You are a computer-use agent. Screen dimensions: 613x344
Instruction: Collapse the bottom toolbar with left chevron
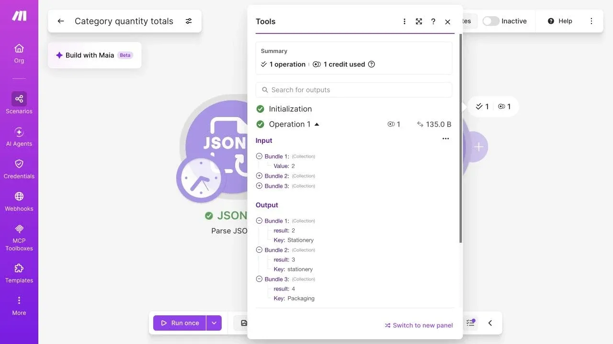pyautogui.click(x=490, y=323)
